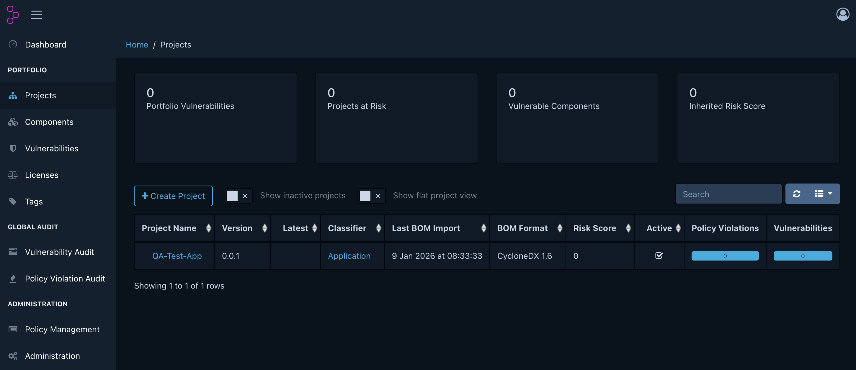This screenshot has width=856, height=370.
Task: Open the QA-Test-App project link
Action: 177,256
